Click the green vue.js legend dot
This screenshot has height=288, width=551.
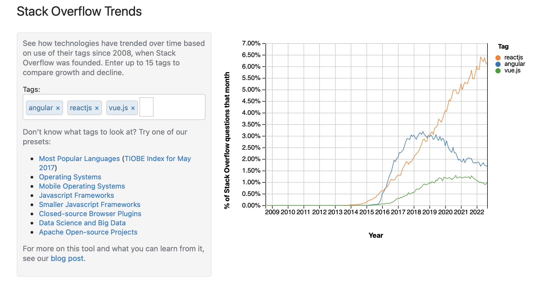click(x=498, y=71)
